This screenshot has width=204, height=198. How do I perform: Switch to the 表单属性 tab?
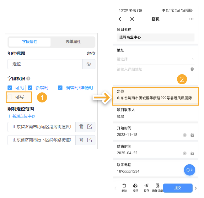pos(73,42)
